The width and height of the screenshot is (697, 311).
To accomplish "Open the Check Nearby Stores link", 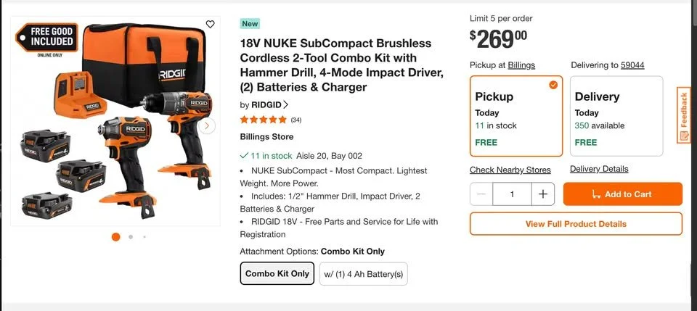I will point(510,170).
